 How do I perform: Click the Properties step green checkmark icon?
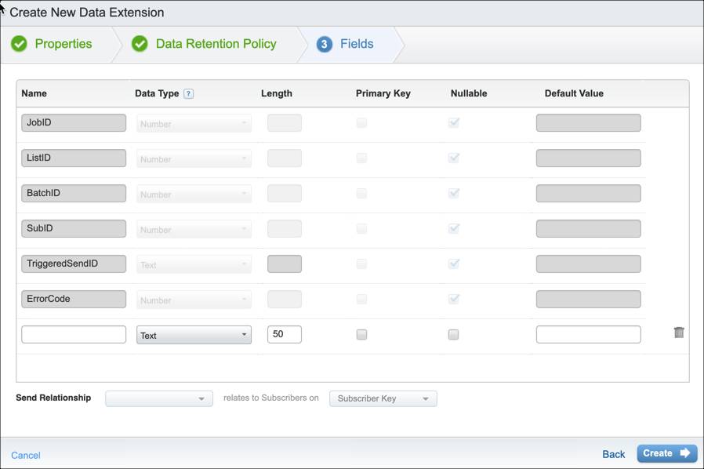point(19,44)
